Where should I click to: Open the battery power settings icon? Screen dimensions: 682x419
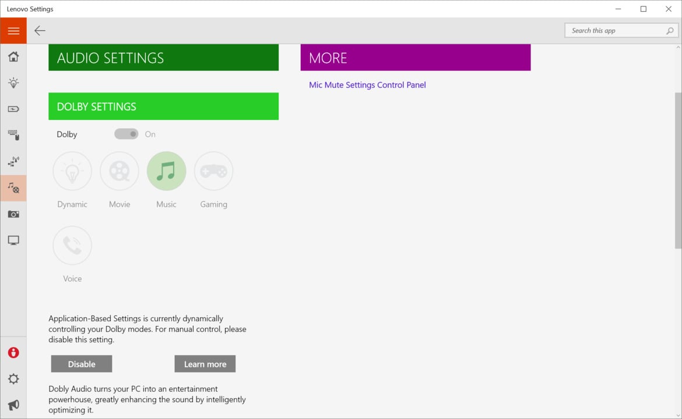(x=13, y=109)
